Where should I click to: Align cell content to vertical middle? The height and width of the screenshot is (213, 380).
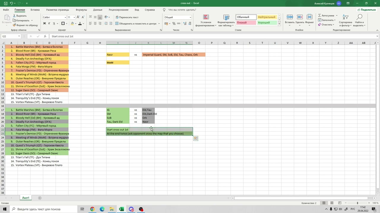(95, 17)
